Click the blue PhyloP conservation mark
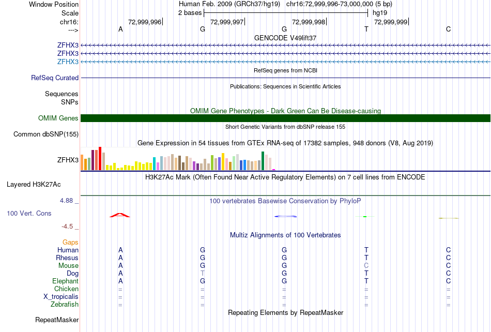 point(286,216)
